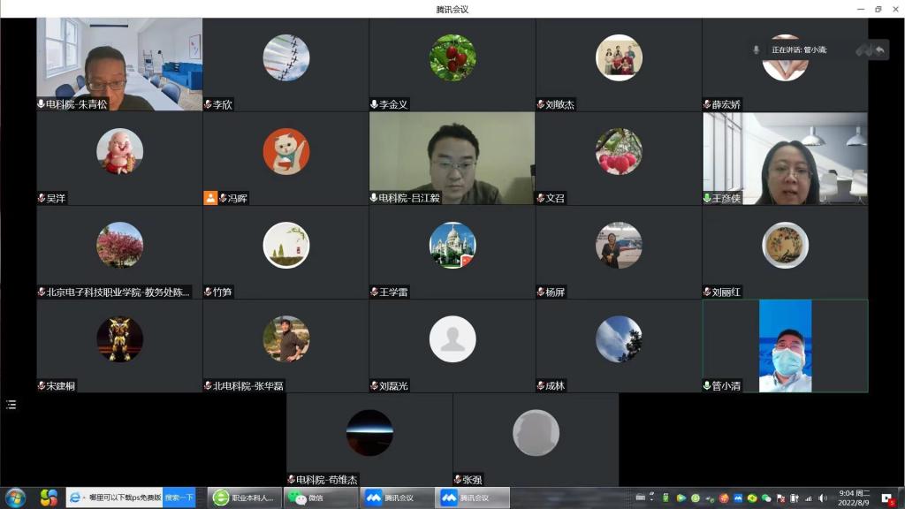905x509 pixels.
Task: Switch to 职业本科人 browser taskbar item
Action: coord(245,498)
